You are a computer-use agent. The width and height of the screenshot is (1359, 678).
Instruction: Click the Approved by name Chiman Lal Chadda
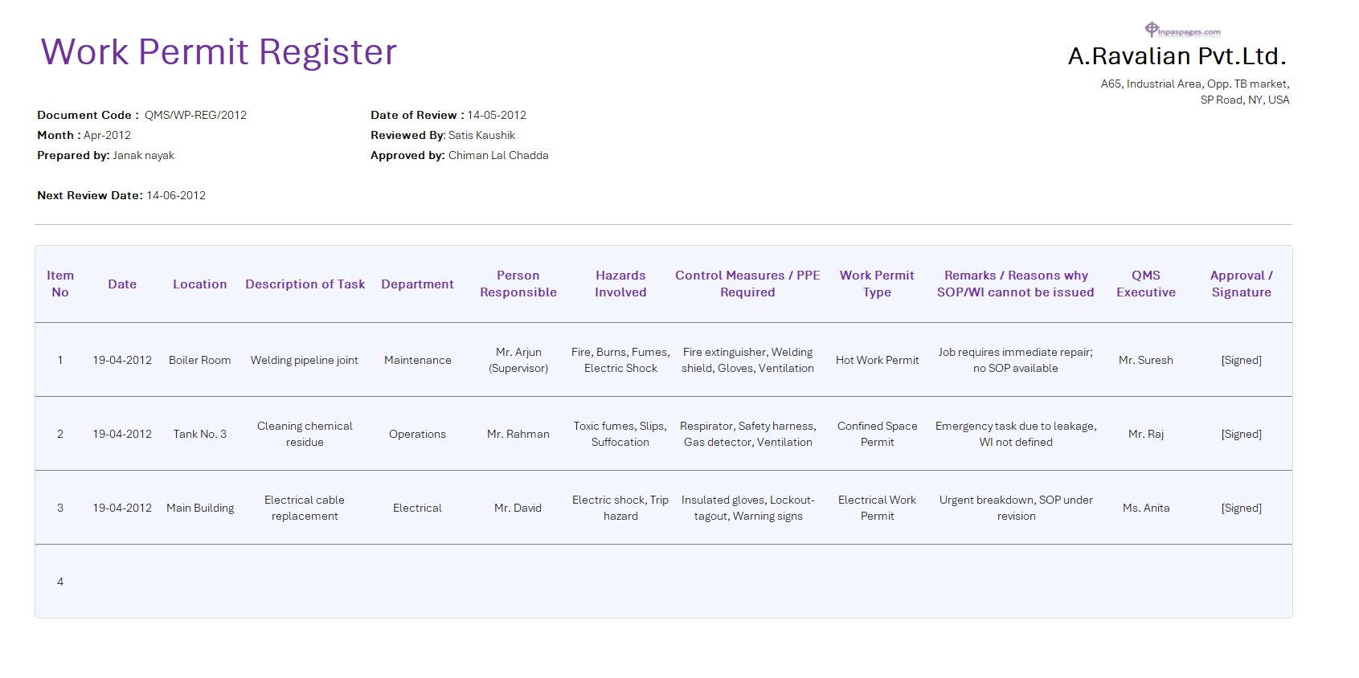pyautogui.click(x=498, y=155)
